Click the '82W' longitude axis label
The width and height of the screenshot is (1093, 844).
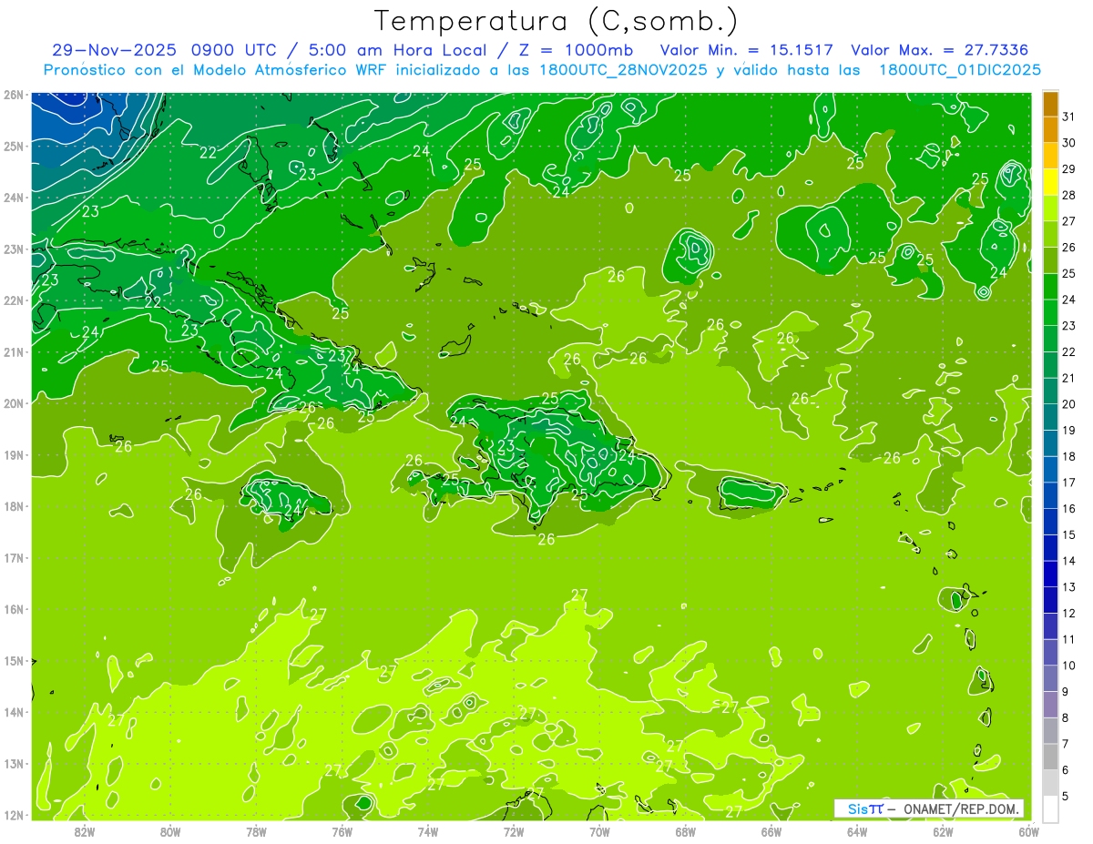tap(84, 831)
